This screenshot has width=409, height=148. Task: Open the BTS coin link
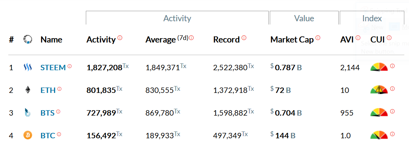[x=48, y=113]
